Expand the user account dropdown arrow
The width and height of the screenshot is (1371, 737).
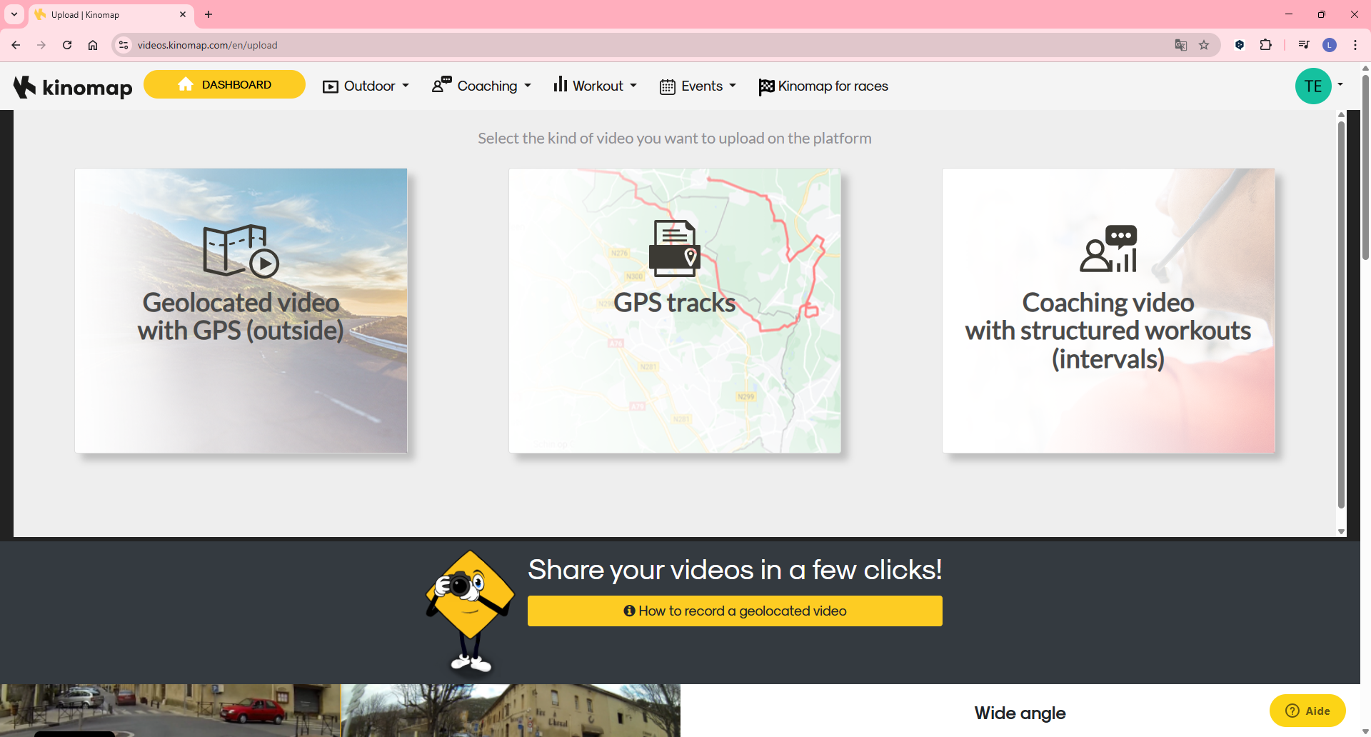(x=1340, y=85)
